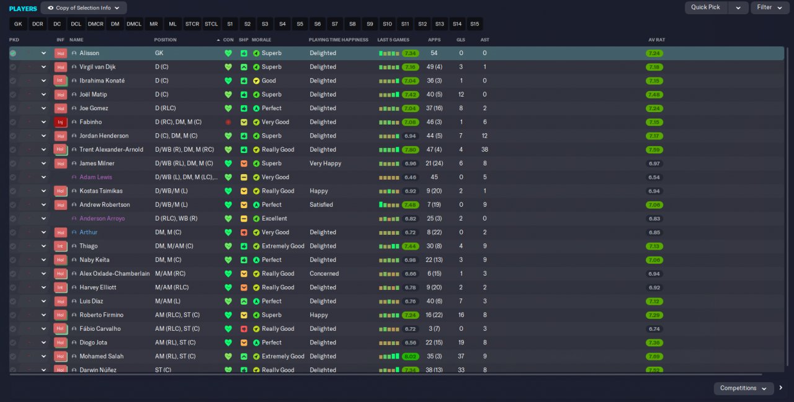
Task: Open Adam Lewis's player profile
Action: click(97, 177)
